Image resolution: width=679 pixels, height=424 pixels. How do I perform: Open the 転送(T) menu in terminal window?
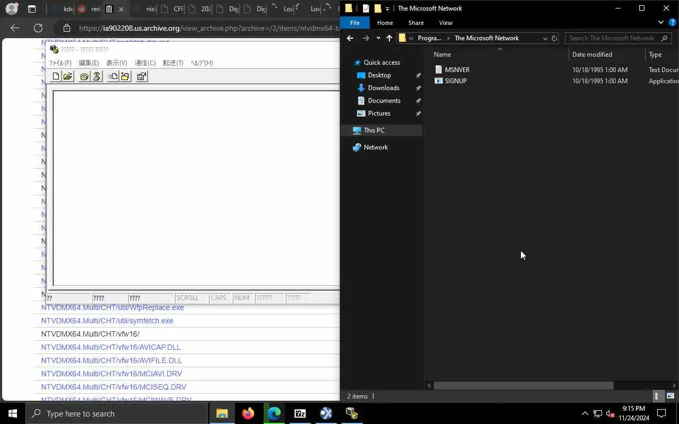pyautogui.click(x=173, y=63)
